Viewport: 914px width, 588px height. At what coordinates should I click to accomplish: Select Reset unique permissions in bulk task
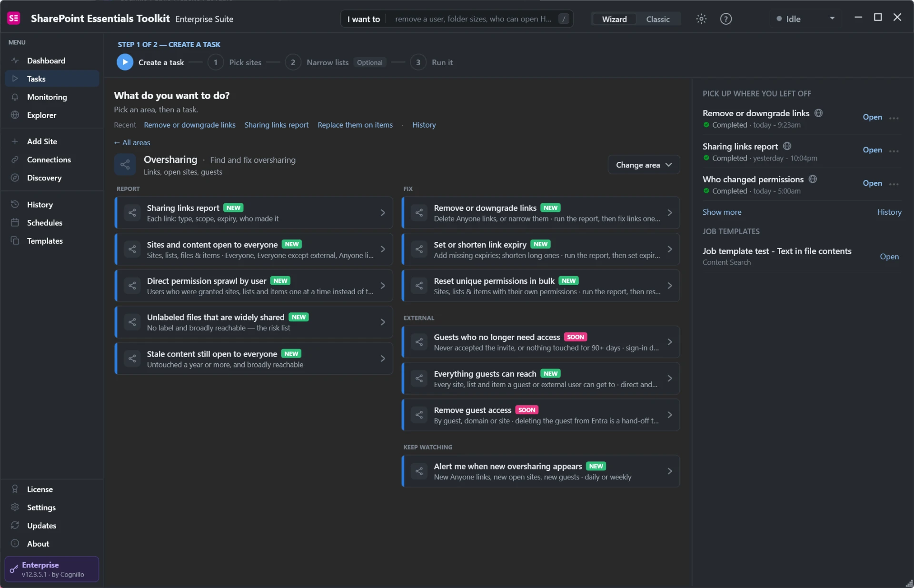[x=540, y=286]
